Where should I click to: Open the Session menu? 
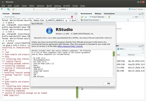tap(40, 6)
